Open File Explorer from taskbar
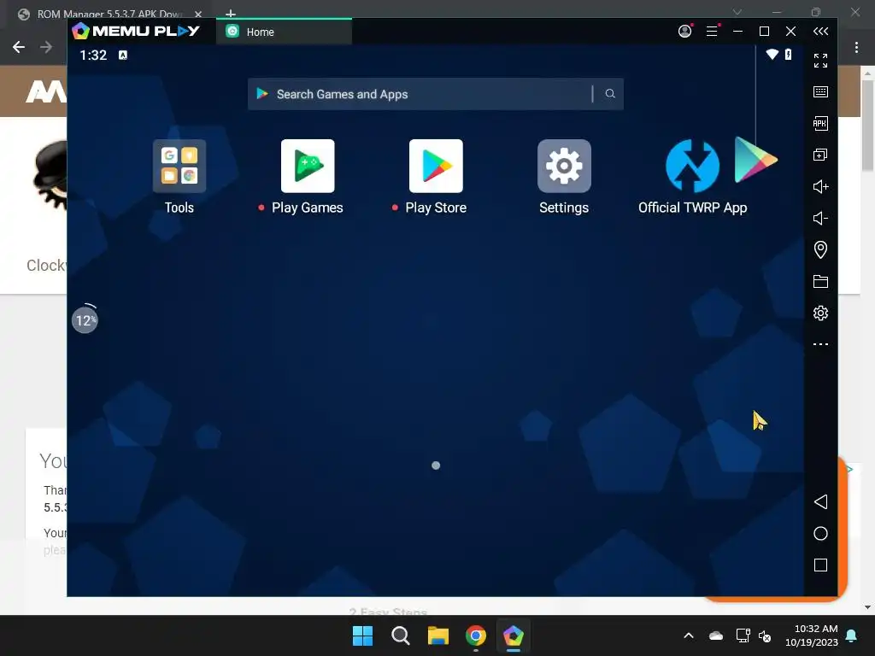 438,635
